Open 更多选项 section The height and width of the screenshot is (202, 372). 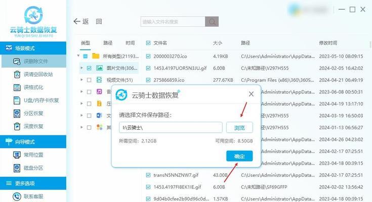pos(33,183)
